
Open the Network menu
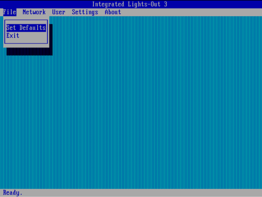click(x=34, y=12)
